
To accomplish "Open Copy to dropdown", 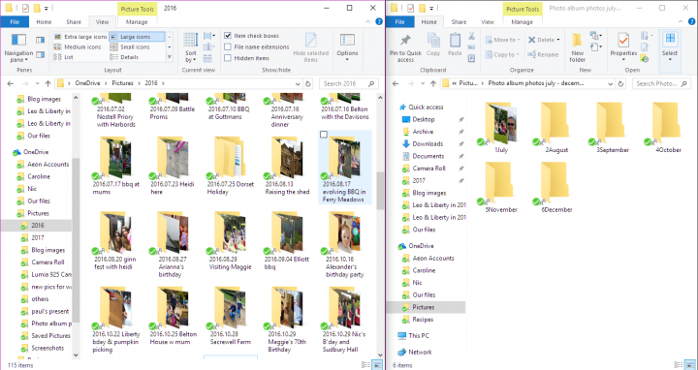I will coord(502,54).
